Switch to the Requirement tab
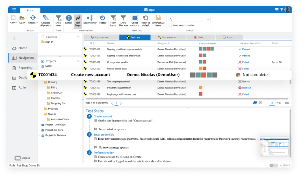 click(x=102, y=37)
